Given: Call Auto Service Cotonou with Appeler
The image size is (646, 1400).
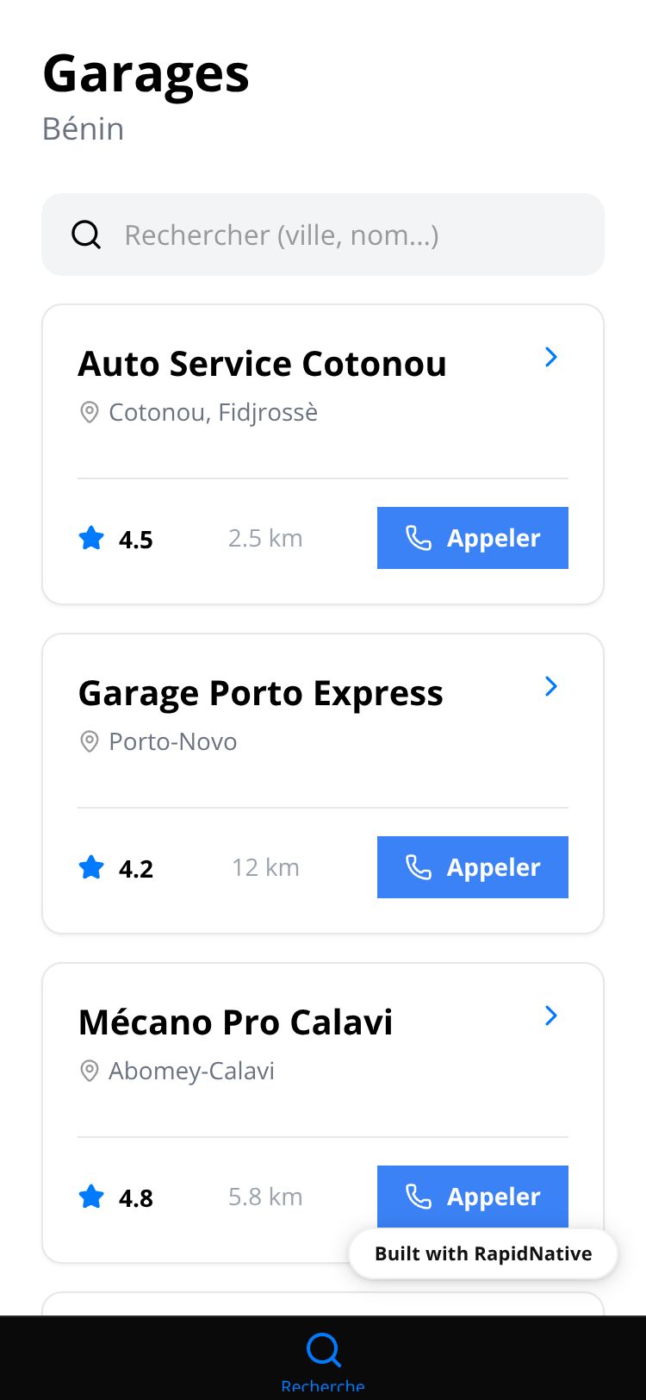Looking at the screenshot, I should tap(473, 538).
